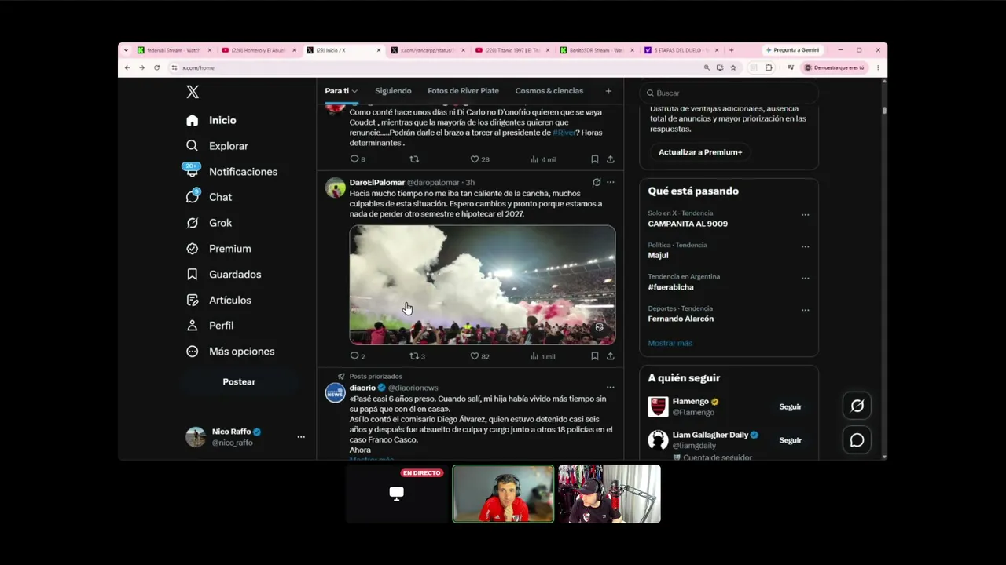
Task: Open the #fuerabicha trend
Action: tap(670, 287)
